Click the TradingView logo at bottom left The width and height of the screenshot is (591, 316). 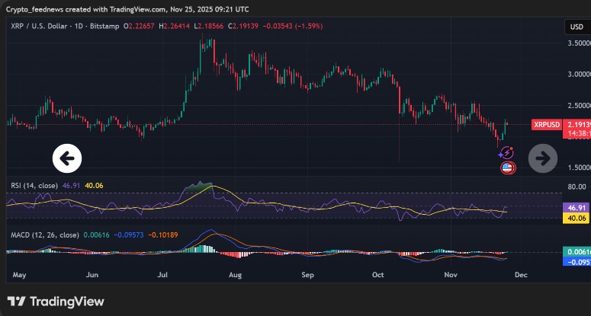56,302
